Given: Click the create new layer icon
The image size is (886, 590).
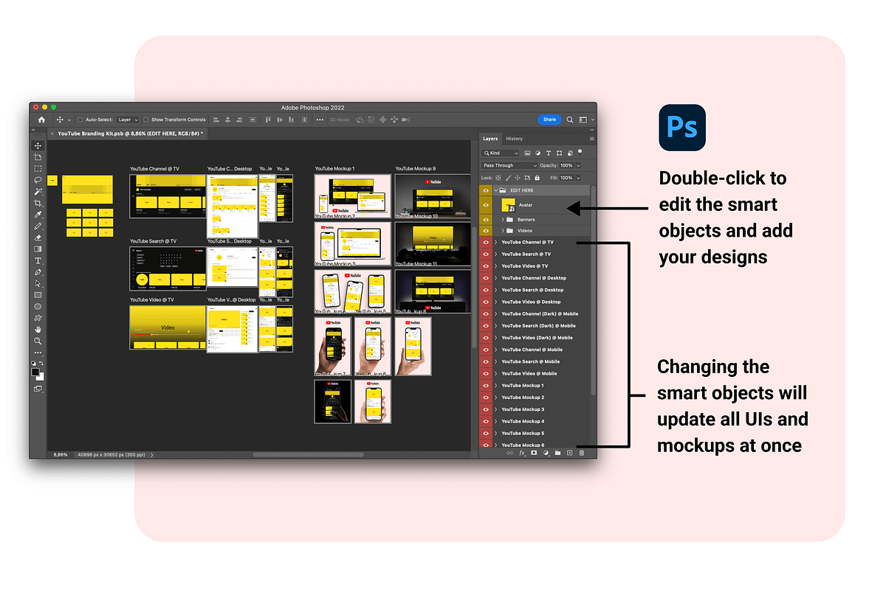Looking at the screenshot, I should 569,453.
